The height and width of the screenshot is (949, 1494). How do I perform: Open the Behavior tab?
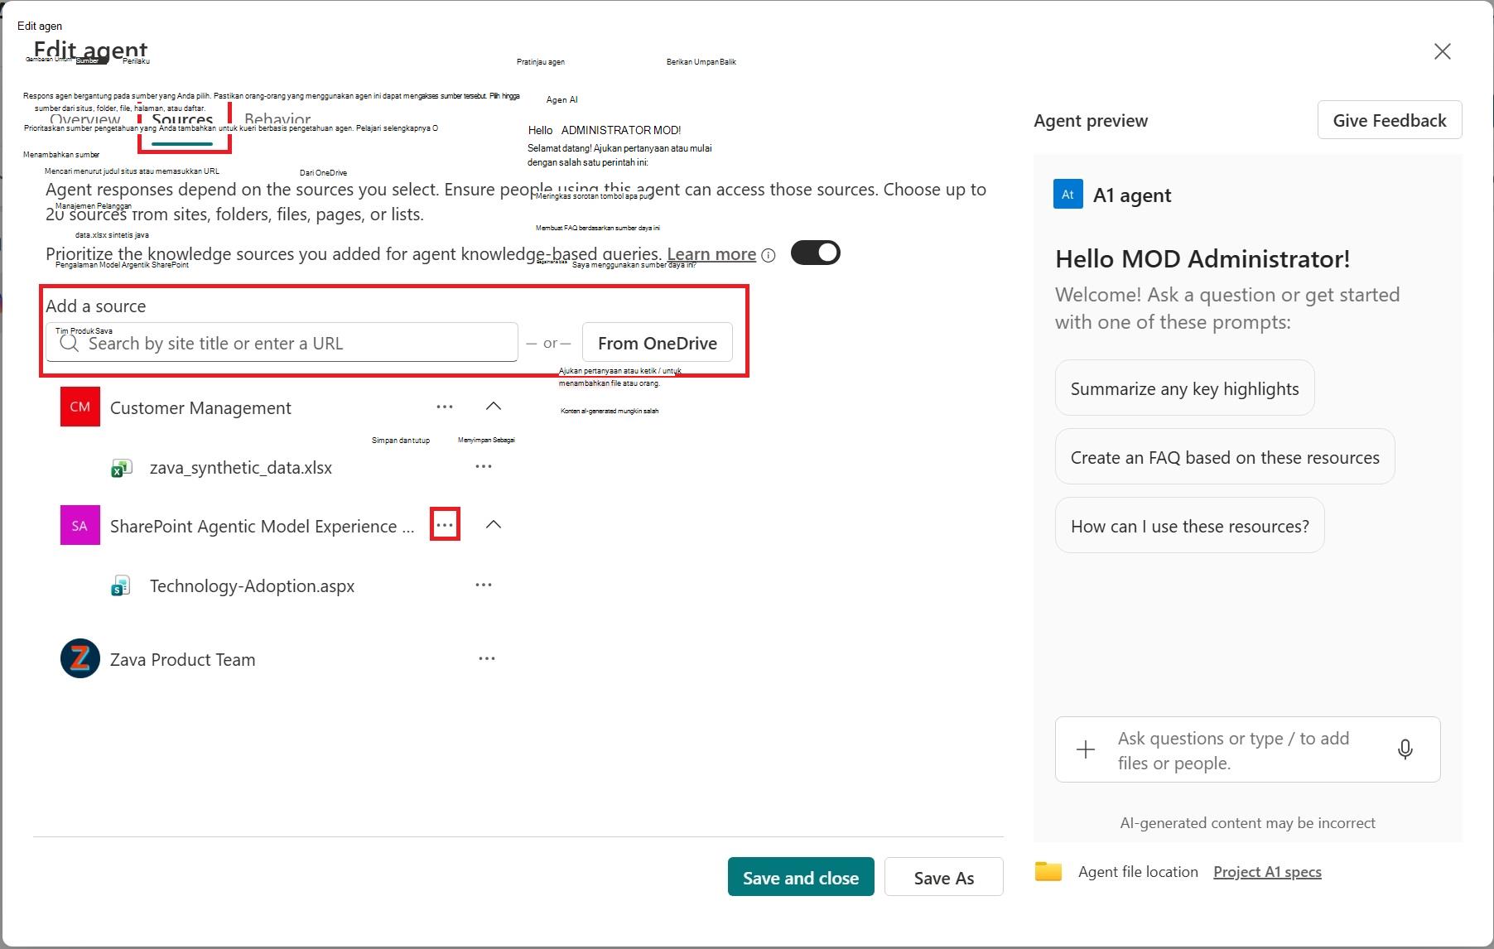pos(277,121)
